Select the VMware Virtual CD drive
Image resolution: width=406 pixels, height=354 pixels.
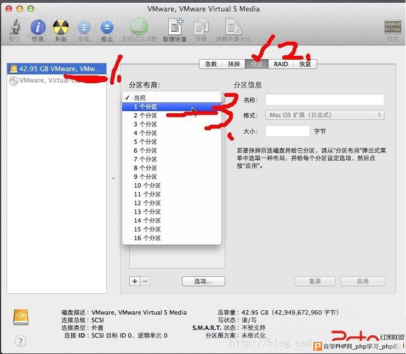(56, 80)
